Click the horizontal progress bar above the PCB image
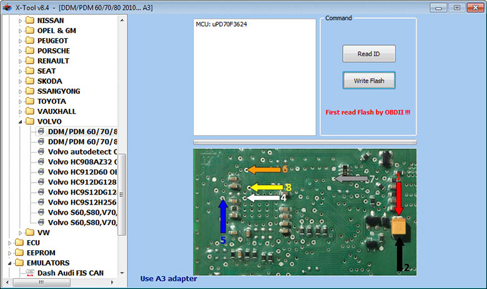487x289 pixels. point(305,142)
